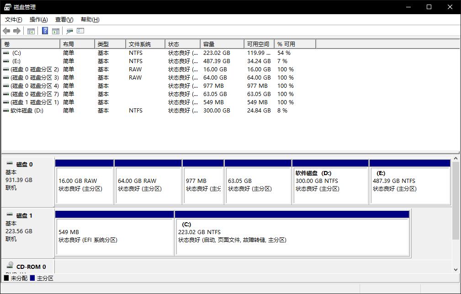Open the 查看(V) menu
The width and height of the screenshot is (461, 294).
tap(64, 20)
